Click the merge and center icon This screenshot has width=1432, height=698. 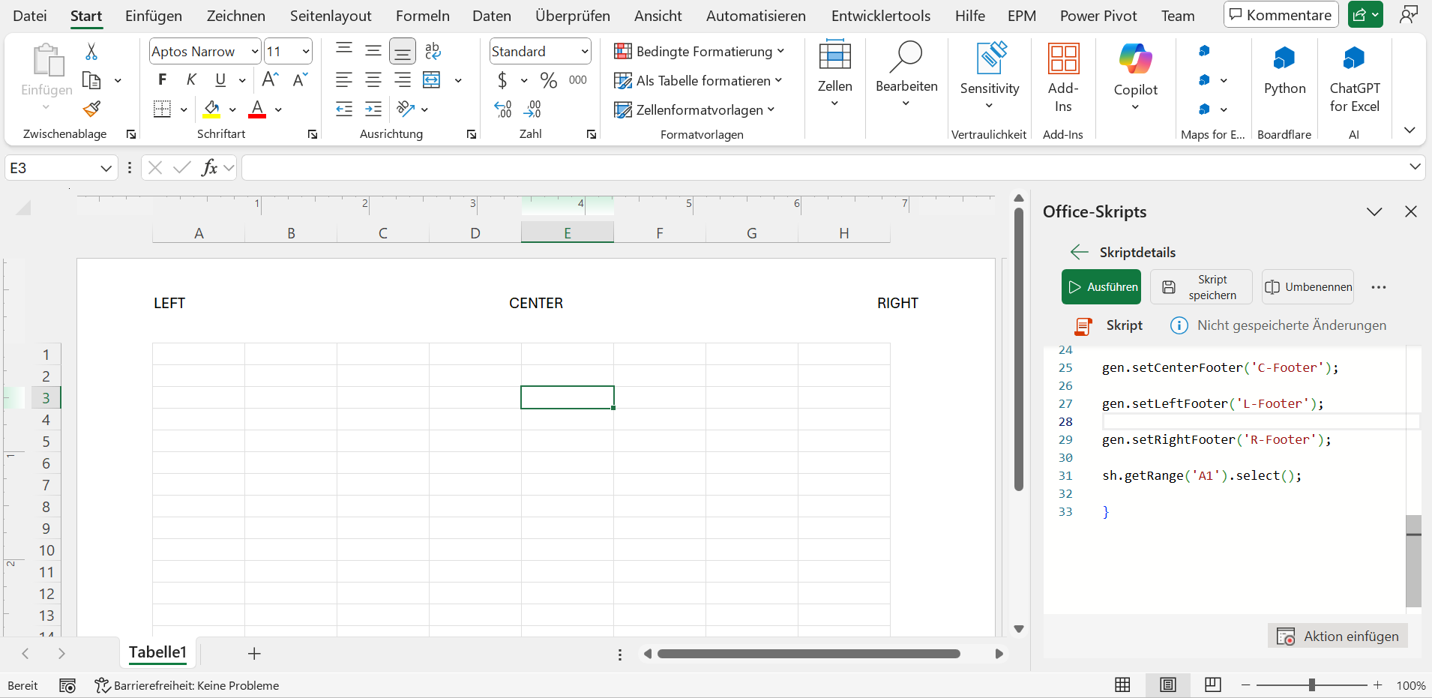click(x=432, y=79)
